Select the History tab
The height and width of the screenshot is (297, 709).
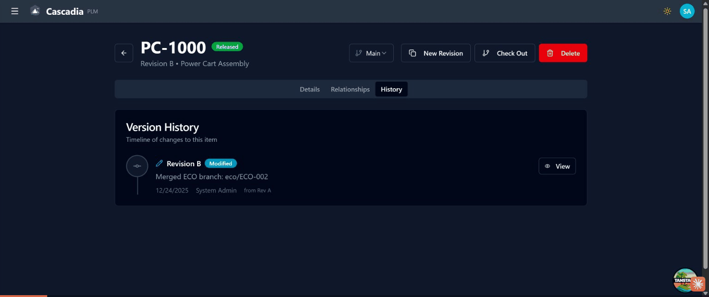(x=391, y=89)
